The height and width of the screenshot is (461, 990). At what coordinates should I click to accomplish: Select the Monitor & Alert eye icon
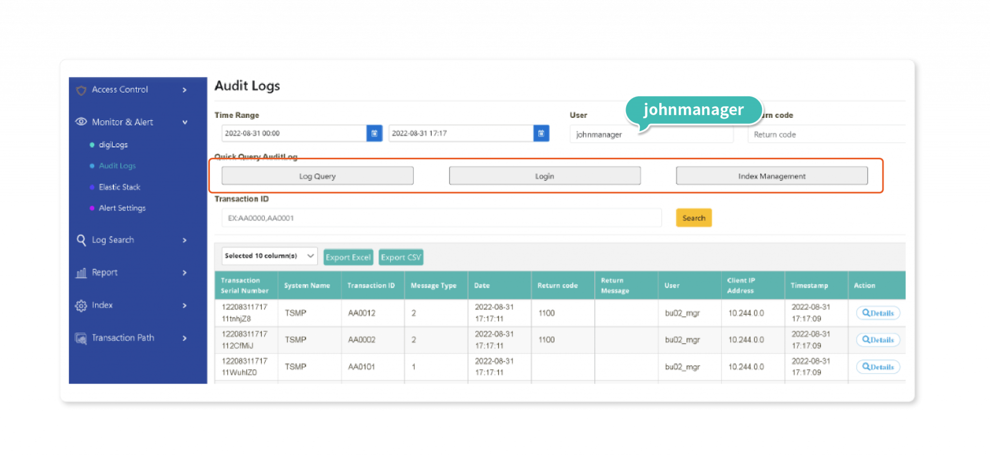[81, 122]
